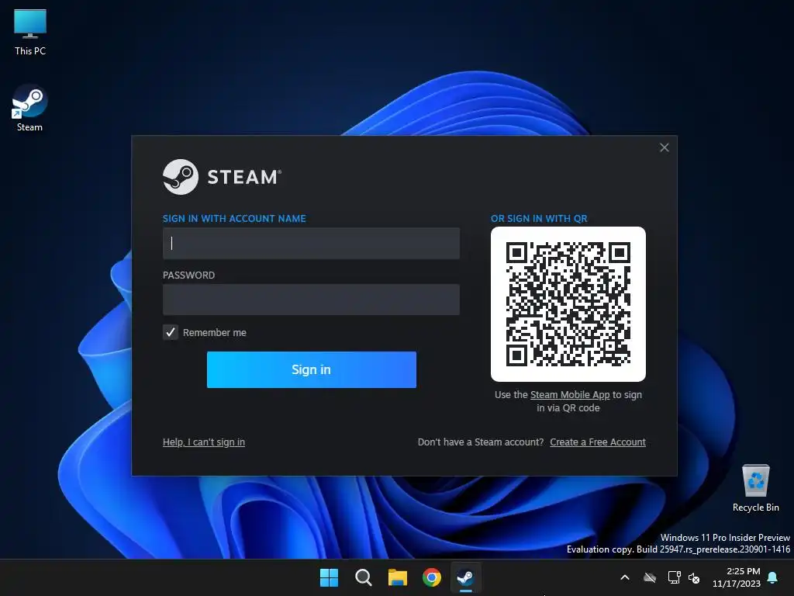The height and width of the screenshot is (596, 794).
Task: Open the network status tray icon
Action: tap(674, 577)
